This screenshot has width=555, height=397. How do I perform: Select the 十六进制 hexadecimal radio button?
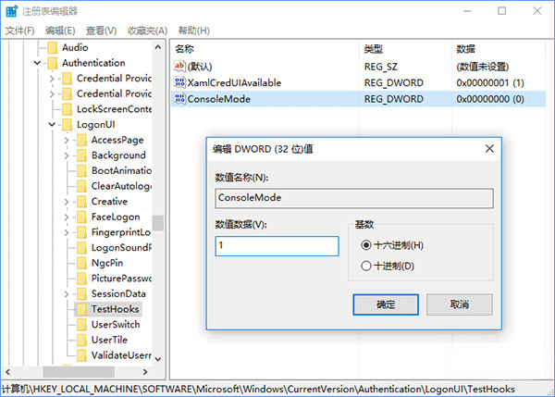(x=366, y=245)
